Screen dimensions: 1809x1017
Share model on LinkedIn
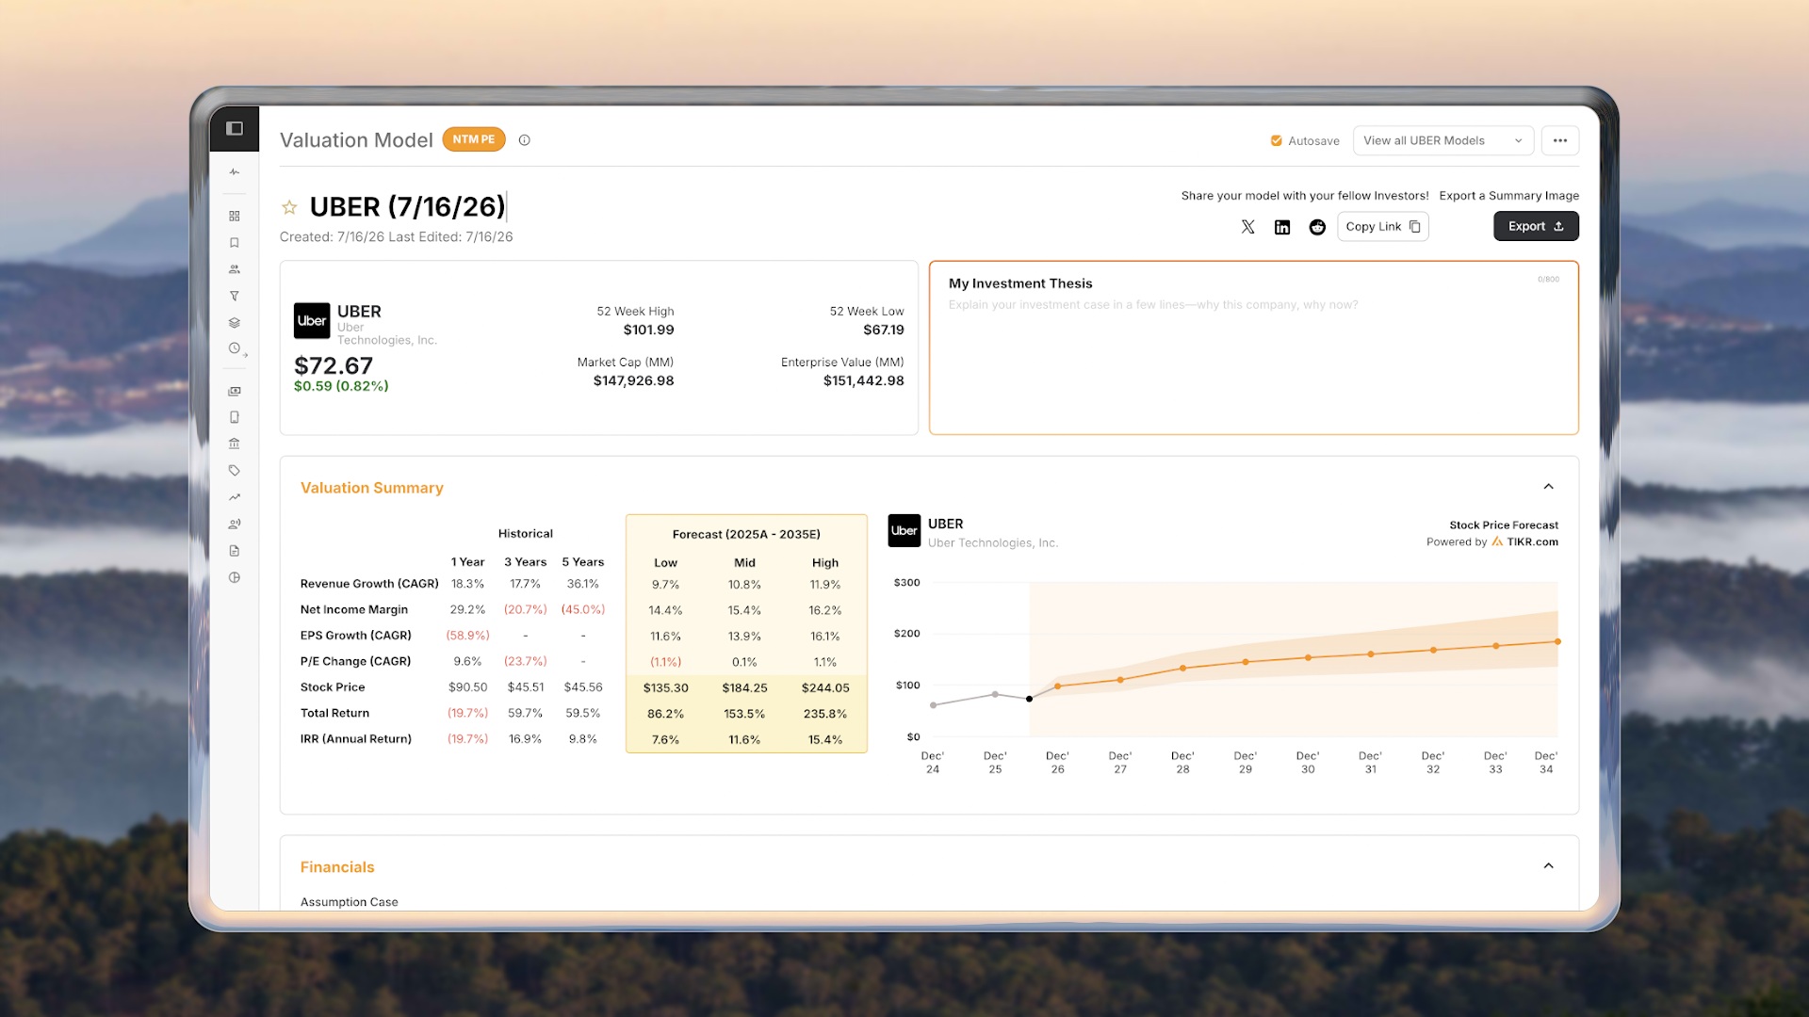1282,227
